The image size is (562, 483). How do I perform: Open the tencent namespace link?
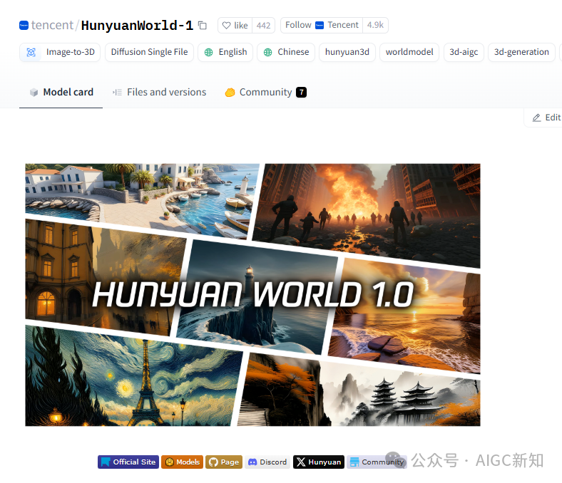pyautogui.click(x=52, y=26)
